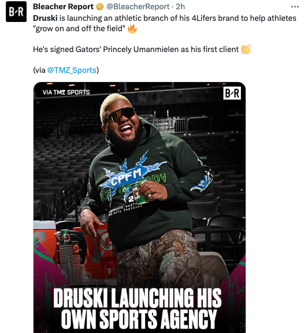This screenshot has height=333, width=308.
Task: Open the tweet's attached Druski photo
Action: pos(139,208)
